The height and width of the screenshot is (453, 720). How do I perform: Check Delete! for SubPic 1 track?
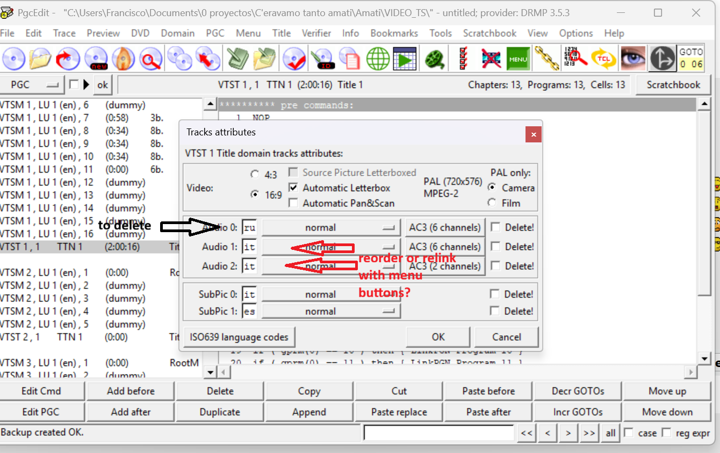pyautogui.click(x=495, y=311)
